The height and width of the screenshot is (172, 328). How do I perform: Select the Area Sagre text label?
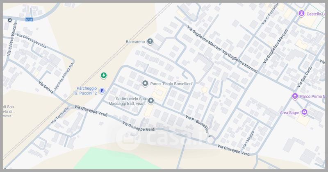pos(289,113)
